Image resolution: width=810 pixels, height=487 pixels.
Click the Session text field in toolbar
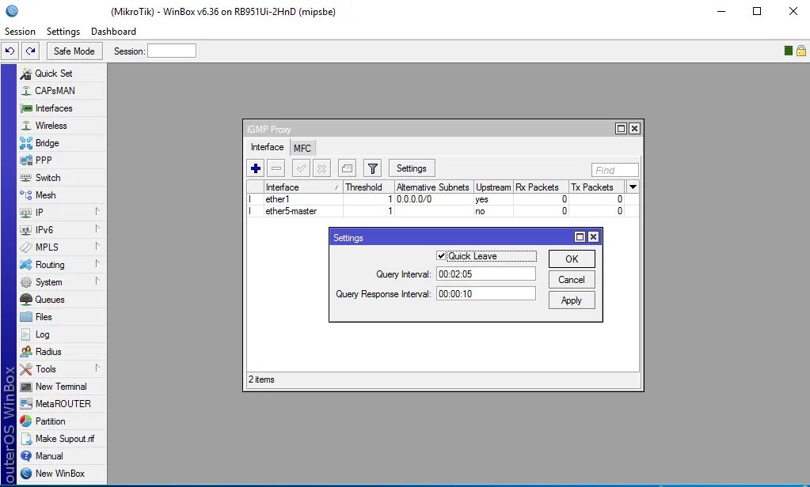pyautogui.click(x=172, y=51)
